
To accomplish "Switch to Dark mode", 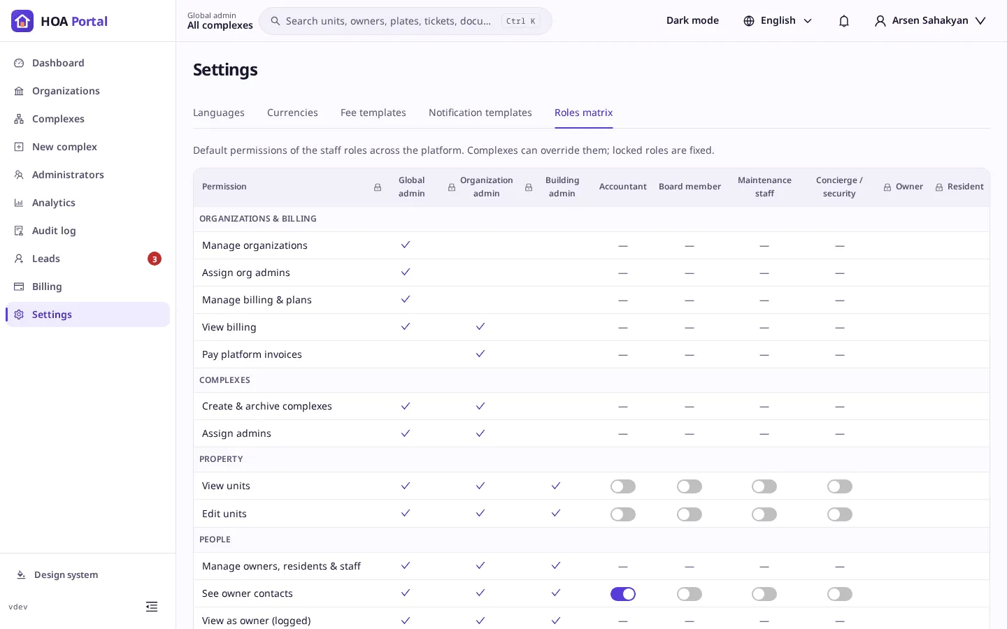I will (692, 21).
